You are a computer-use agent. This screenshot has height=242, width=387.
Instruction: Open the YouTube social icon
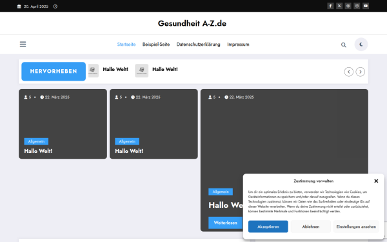click(366, 6)
